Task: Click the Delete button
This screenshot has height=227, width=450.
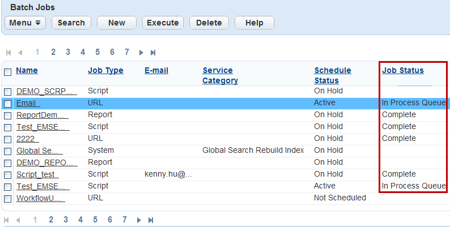Action: click(x=209, y=23)
